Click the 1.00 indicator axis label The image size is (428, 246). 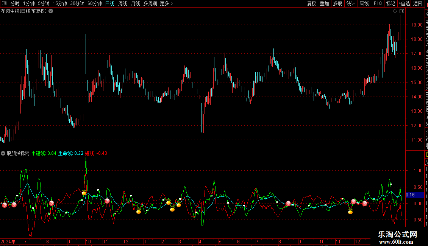(418, 171)
